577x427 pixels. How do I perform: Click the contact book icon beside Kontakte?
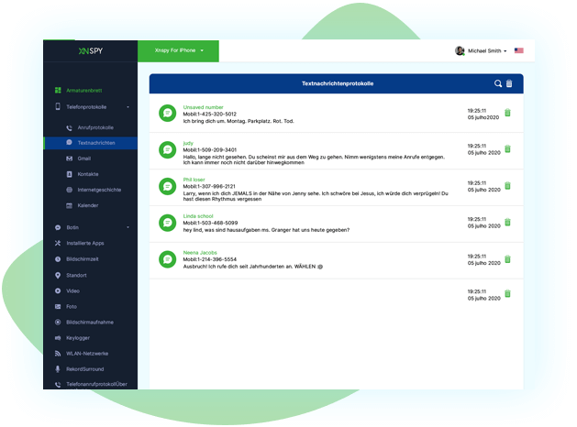[69, 174]
